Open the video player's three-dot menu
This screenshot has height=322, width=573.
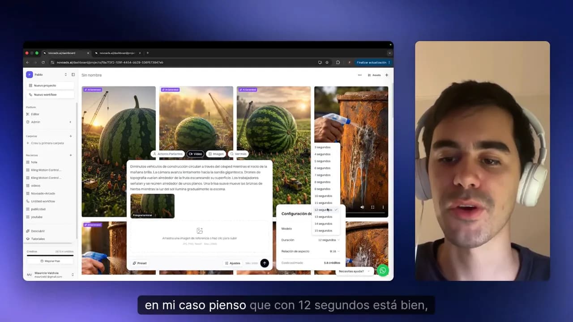coord(383,207)
